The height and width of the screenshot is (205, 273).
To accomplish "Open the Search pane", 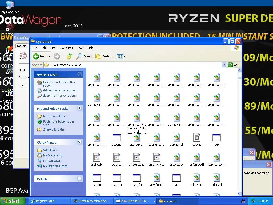I will 84,56.
